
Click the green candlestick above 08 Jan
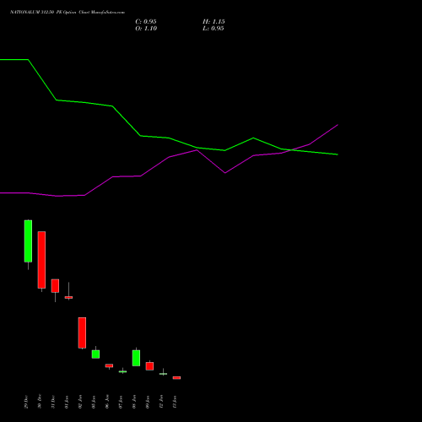(x=136, y=358)
